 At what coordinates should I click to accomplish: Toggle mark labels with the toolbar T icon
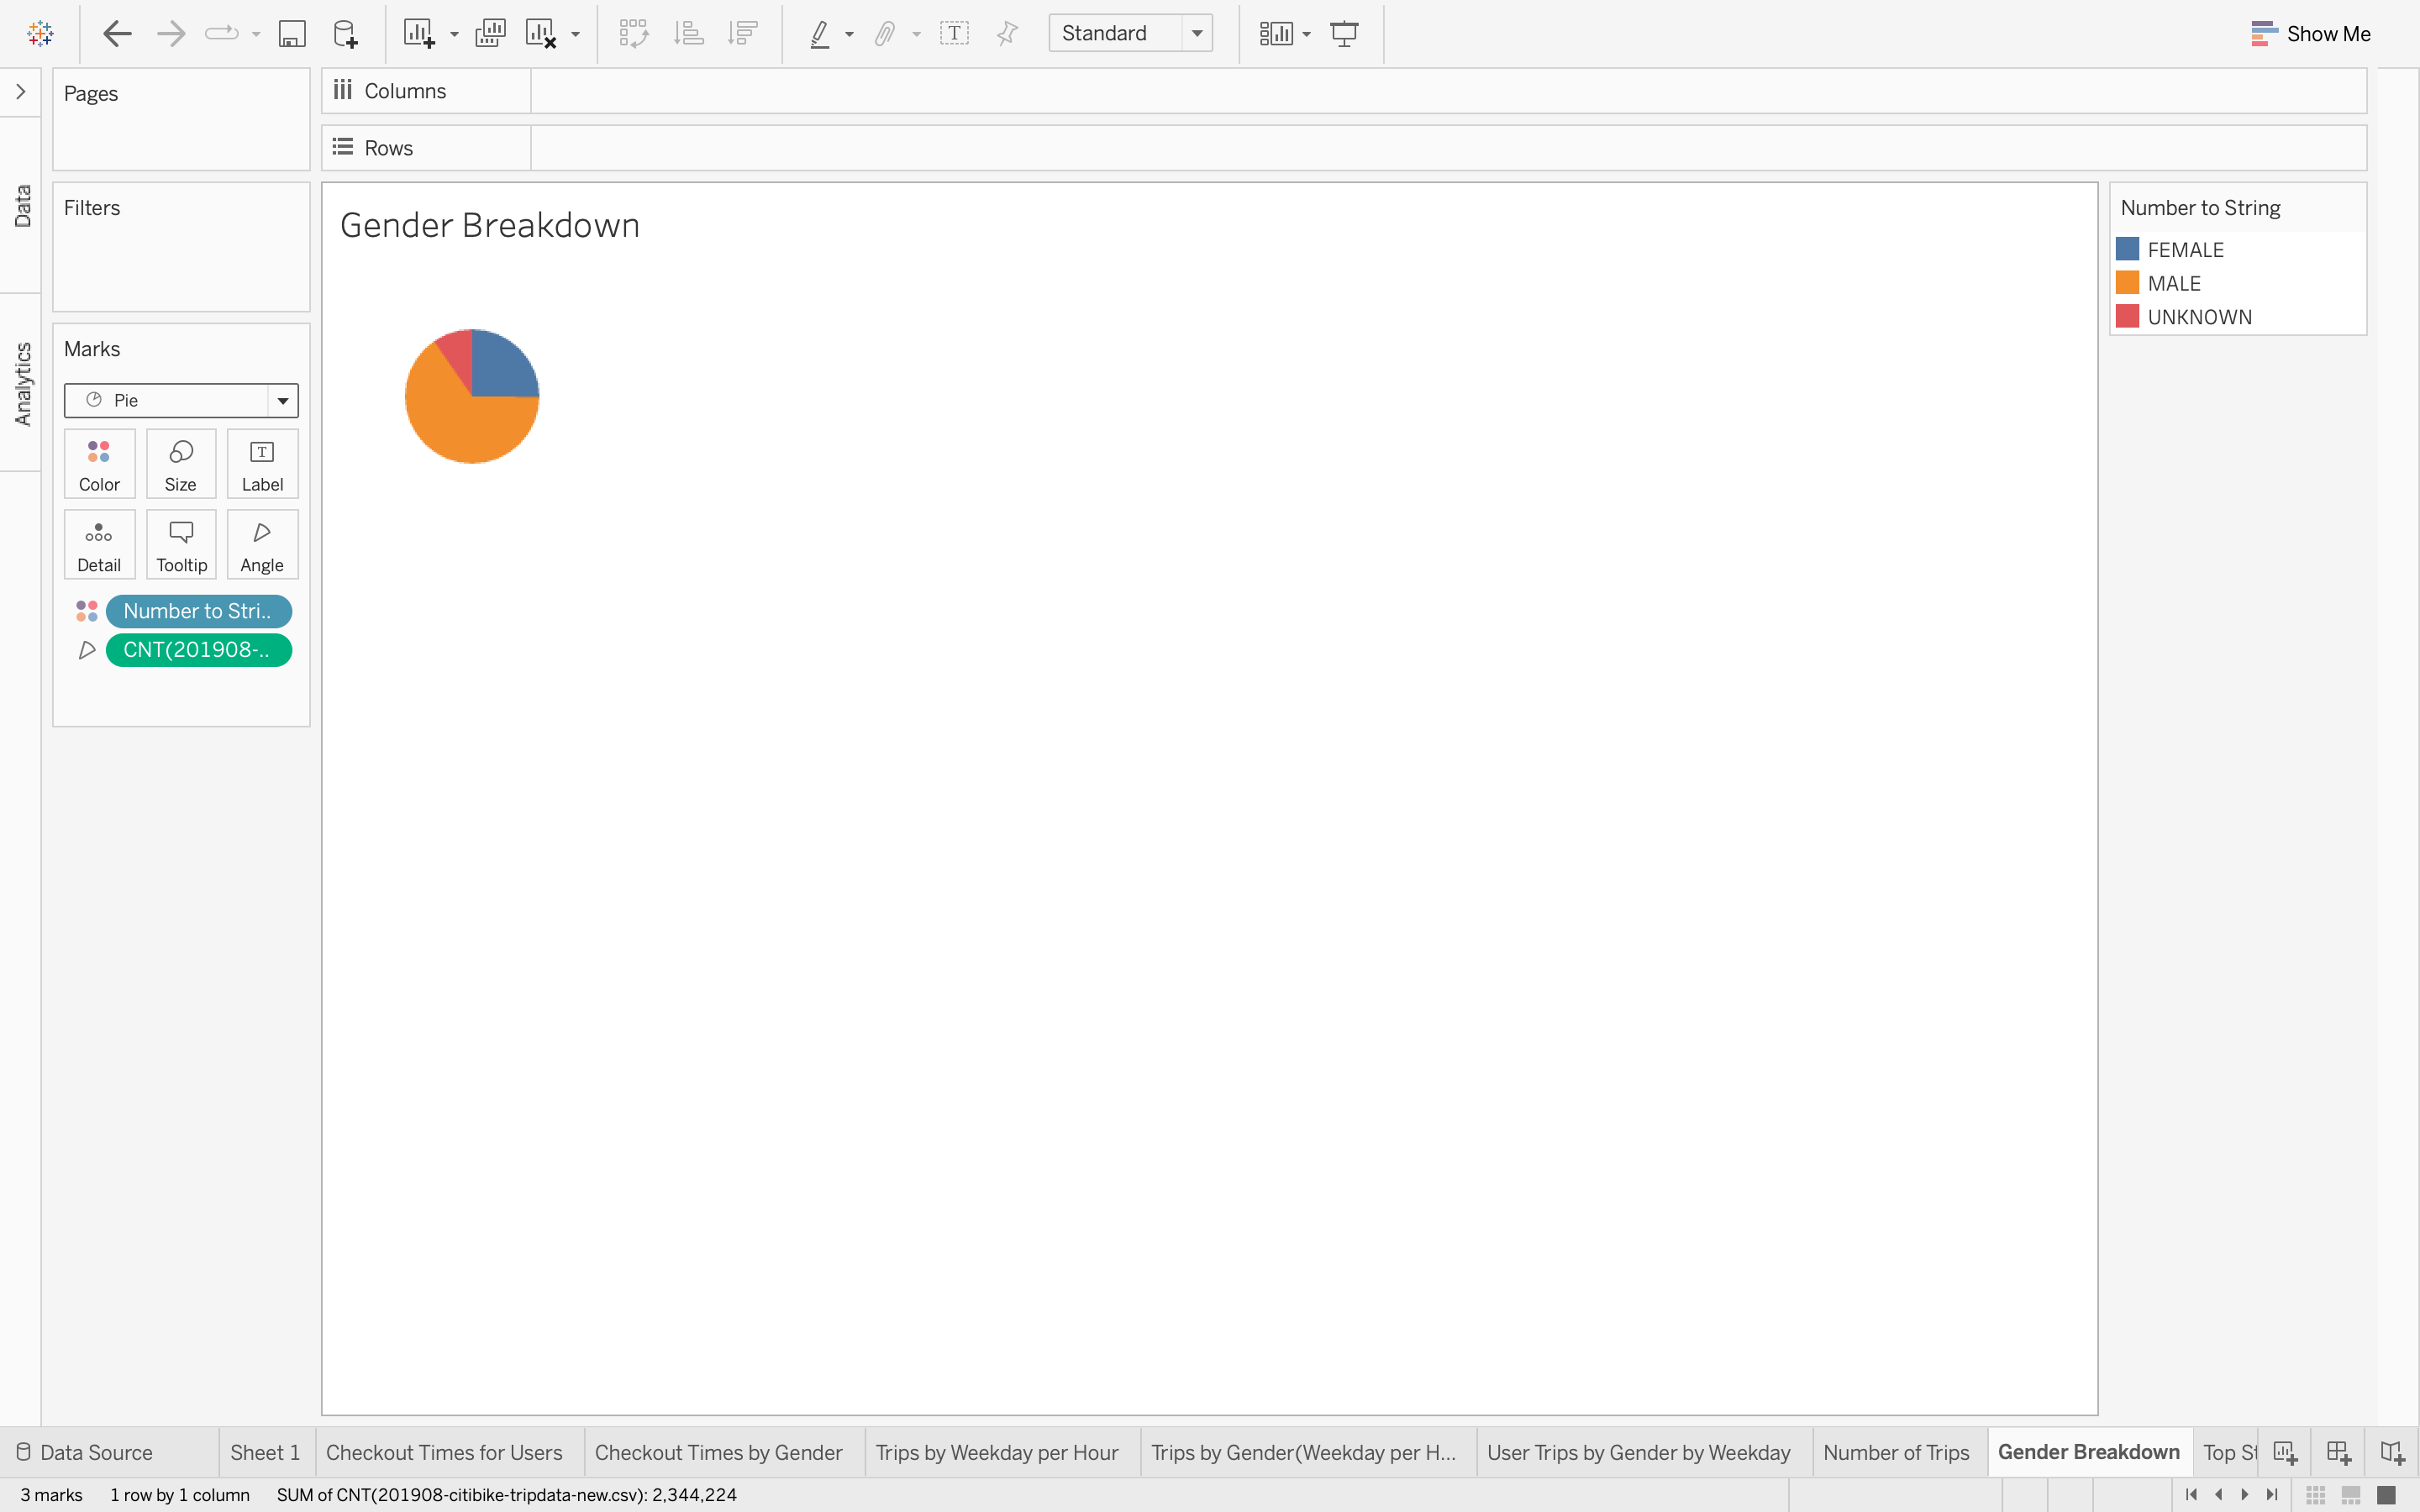click(954, 34)
